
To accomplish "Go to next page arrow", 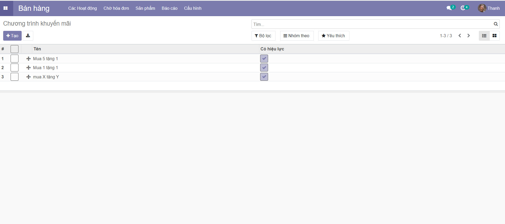I will (468, 36).
